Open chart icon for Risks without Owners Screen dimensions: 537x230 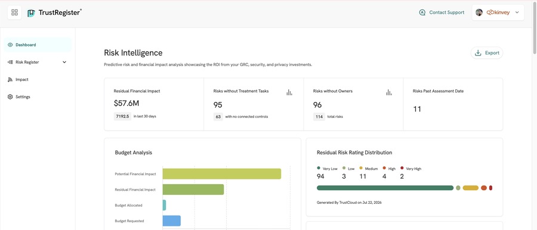click(388, 92)
